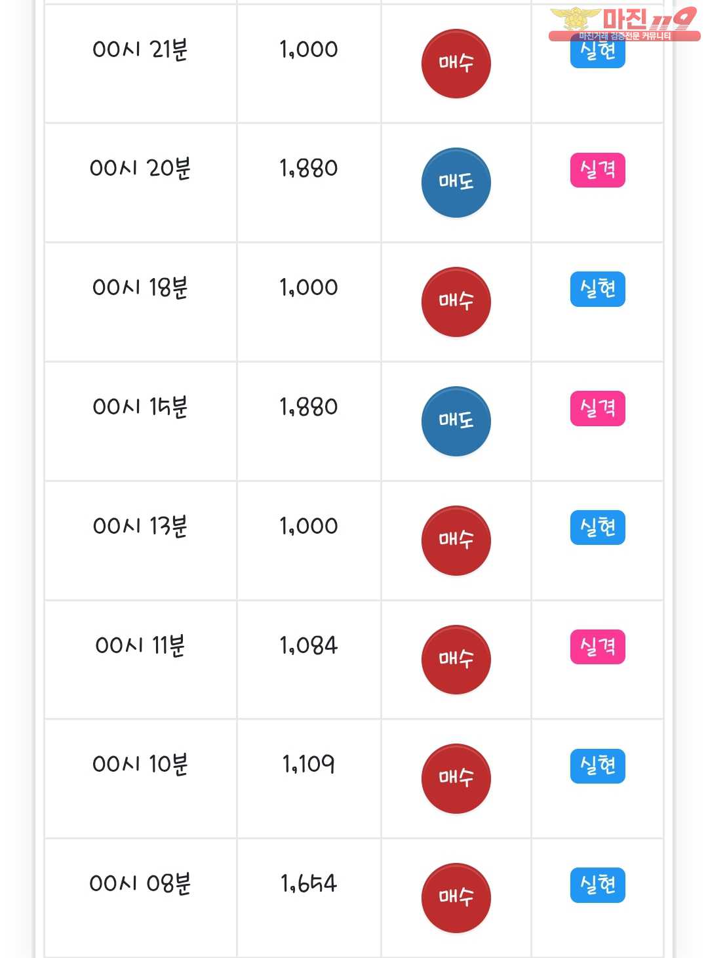The height and width of the screenshot is (958, 708).
Task: Click the 00시 20분 time cell
Action: pos(140,169)
